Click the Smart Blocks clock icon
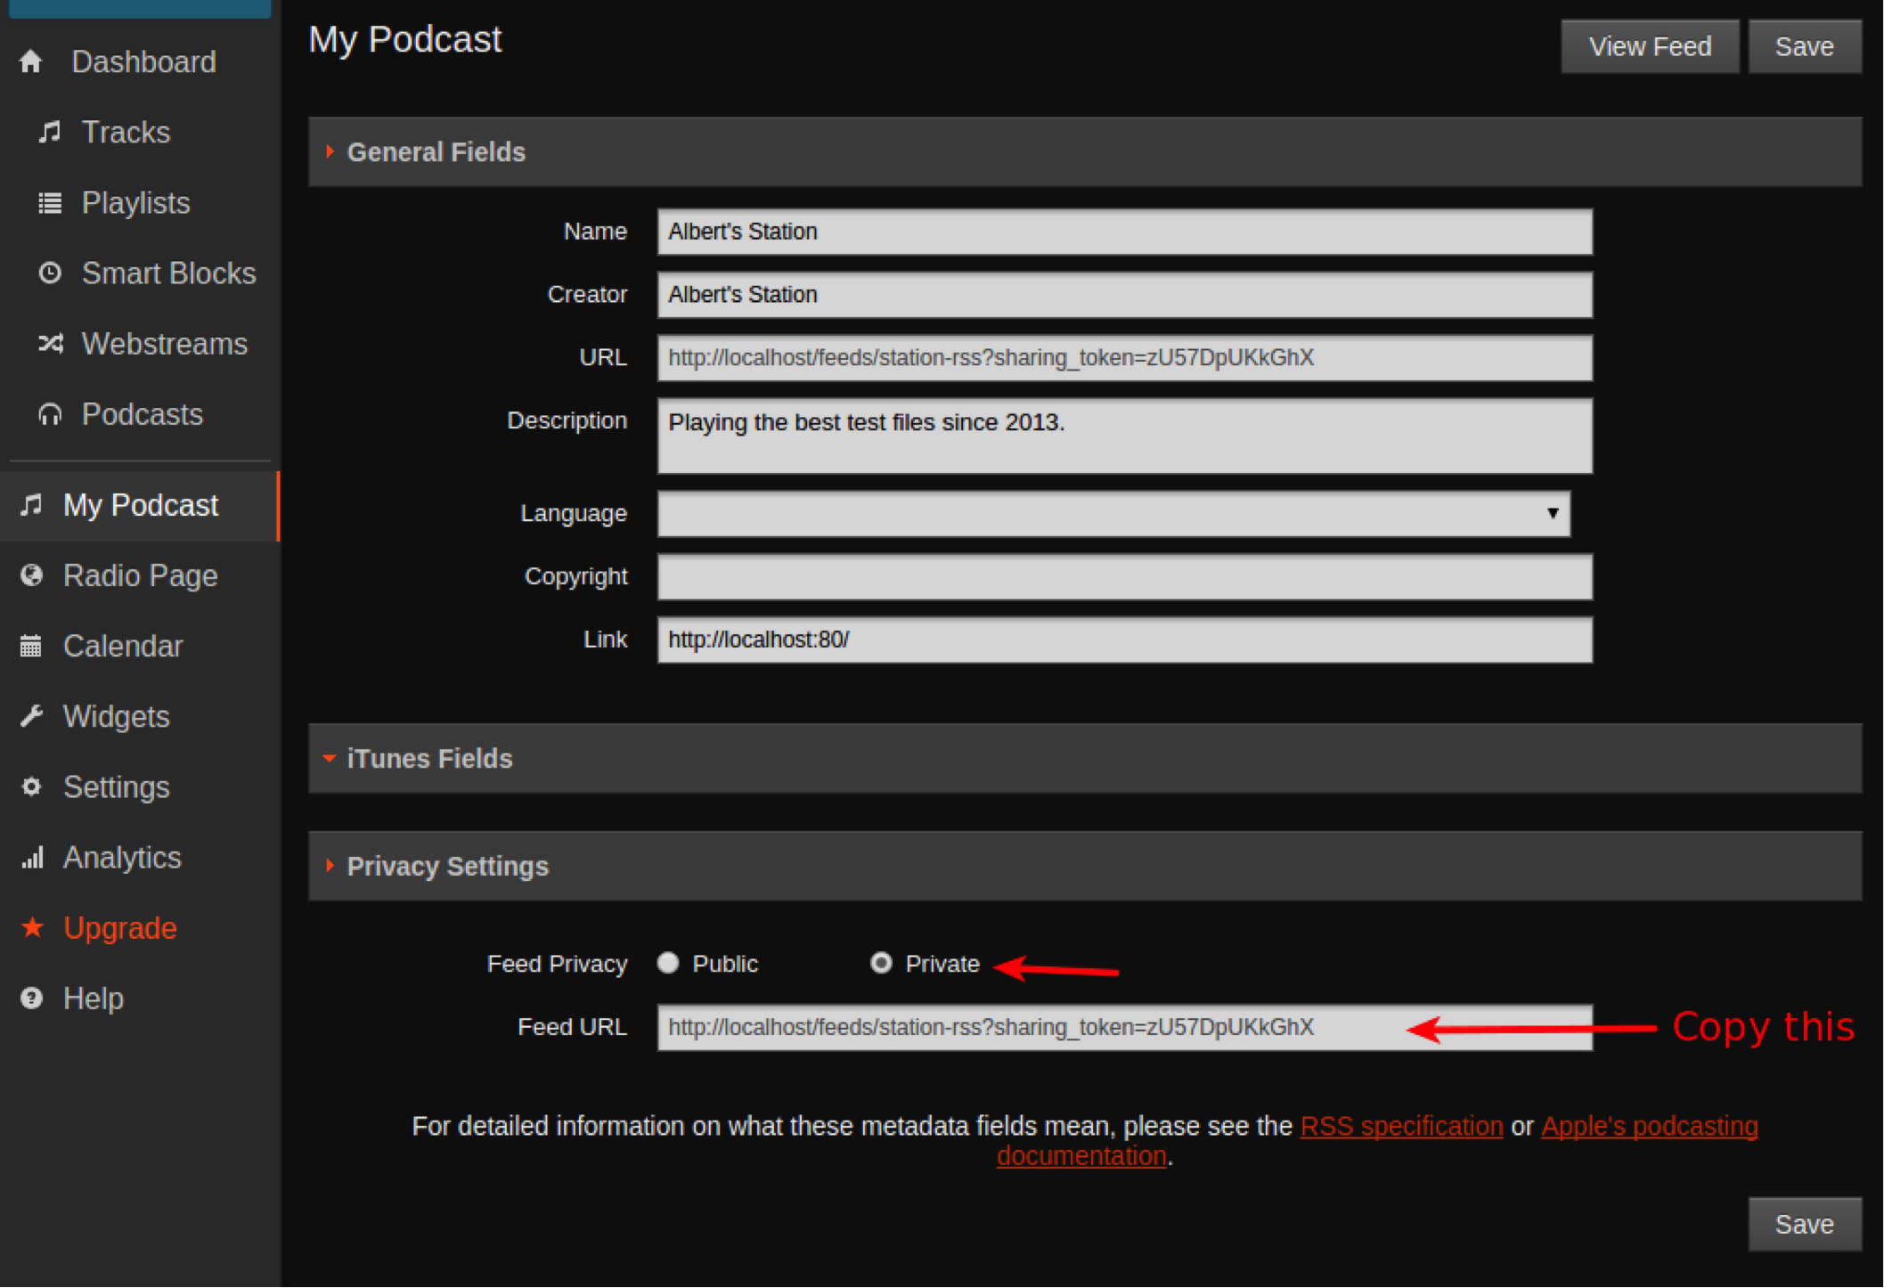 (x=50, y=273)
